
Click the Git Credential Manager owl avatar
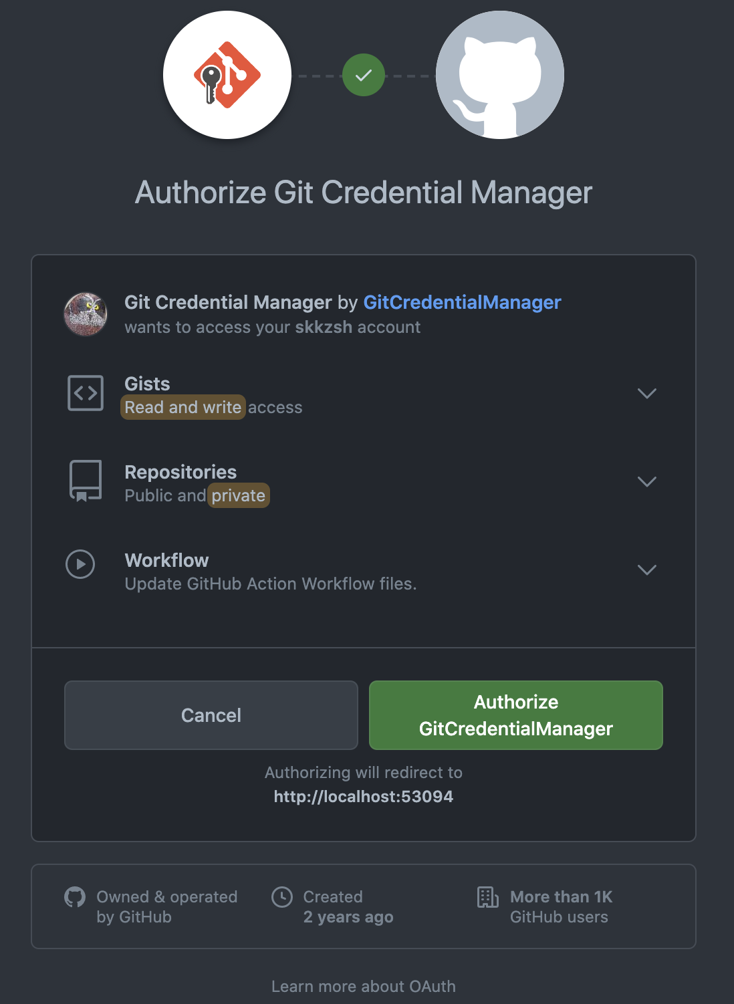click(x=86, y=313)
